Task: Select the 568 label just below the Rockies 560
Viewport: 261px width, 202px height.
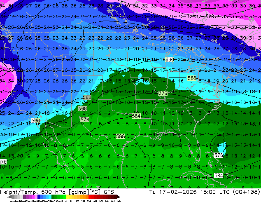Action: coord(83,108)
